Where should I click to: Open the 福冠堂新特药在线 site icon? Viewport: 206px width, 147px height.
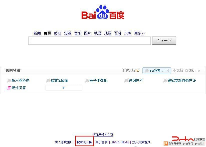[x=165, y=81]
